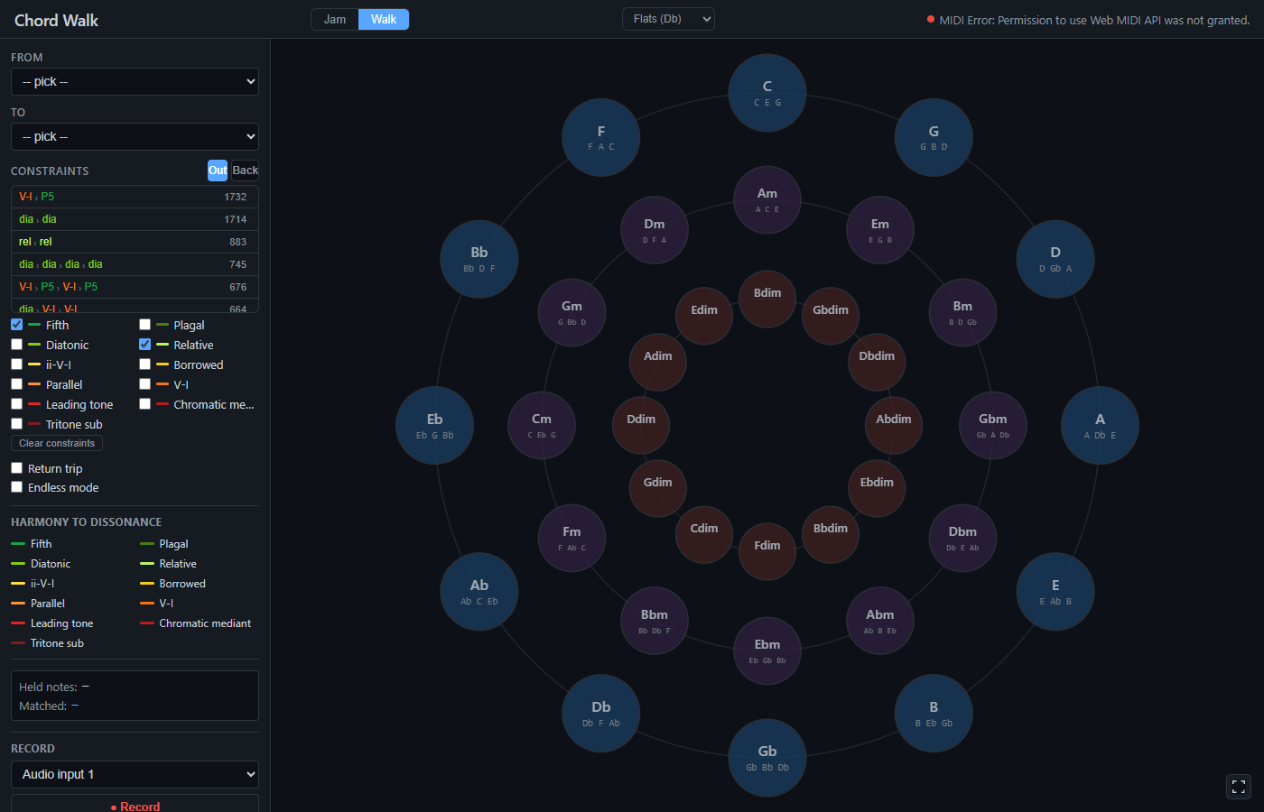Choose the Ddim diminished chord node
This screenshot has width=1264, height=812.
coord(641,425)
